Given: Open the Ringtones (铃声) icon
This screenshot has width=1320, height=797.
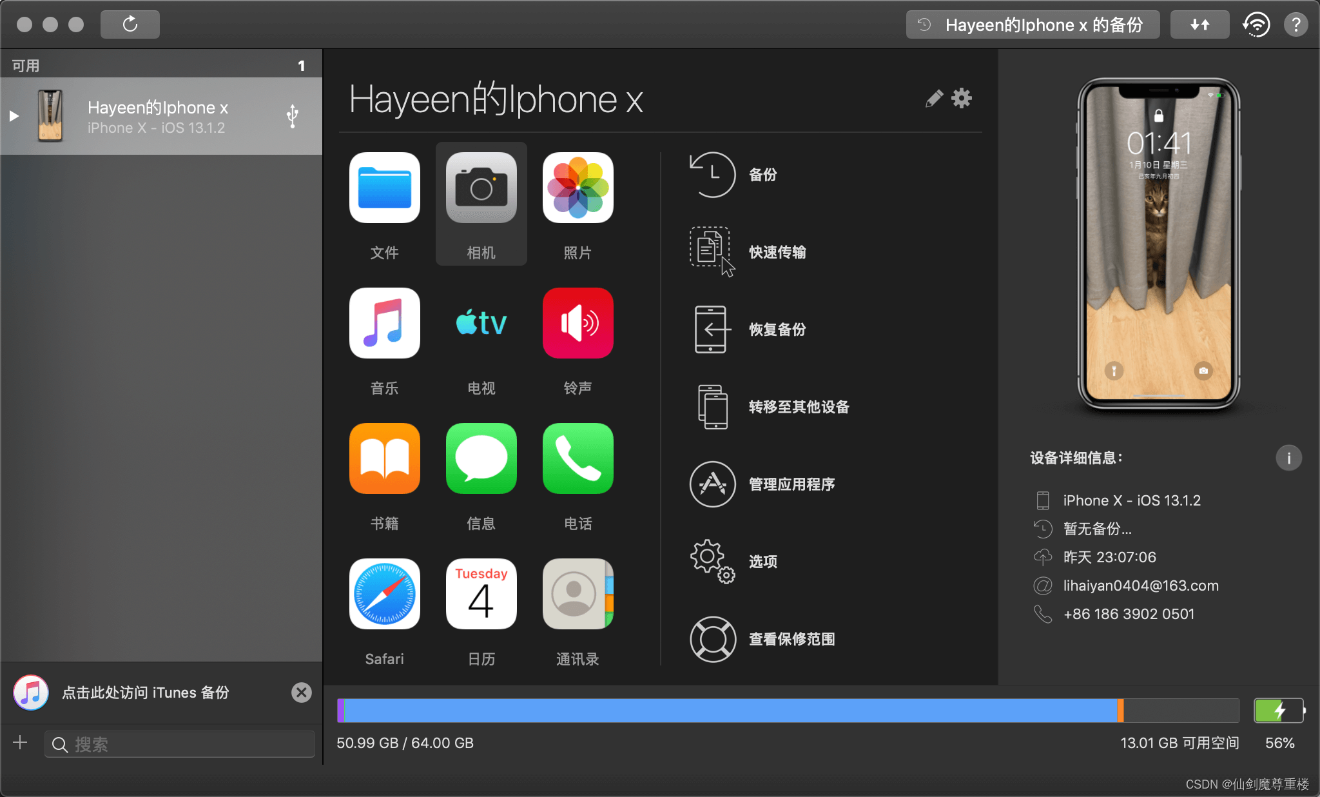Looking at the screenshot, I should pyautogui.click(x=577, y=324).
